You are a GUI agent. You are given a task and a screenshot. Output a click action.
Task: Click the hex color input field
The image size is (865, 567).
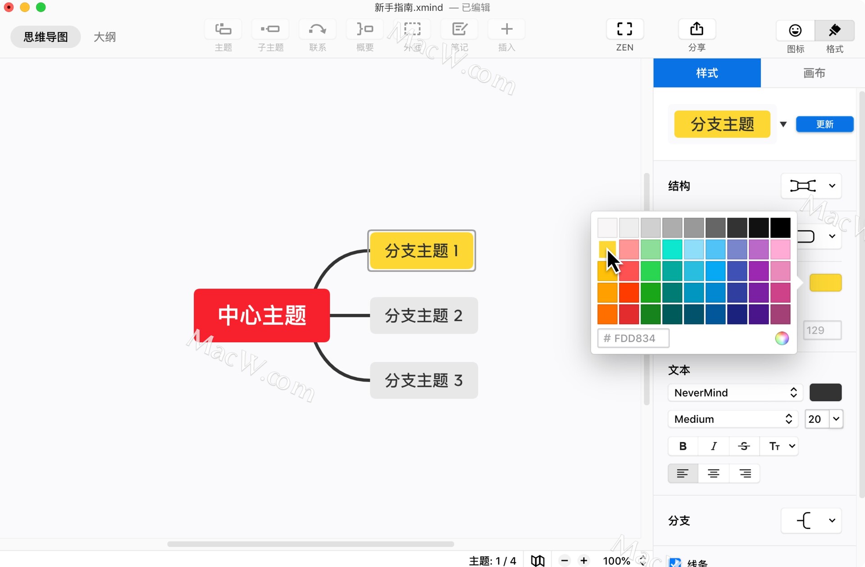click(633, 338)
